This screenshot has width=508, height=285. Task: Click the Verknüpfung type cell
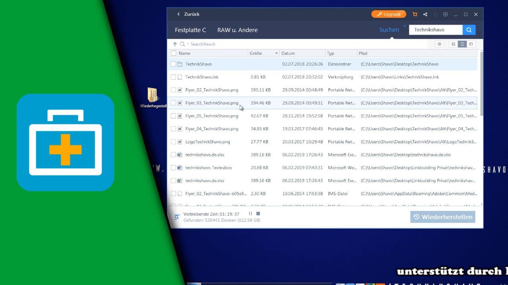pos(341,77)
